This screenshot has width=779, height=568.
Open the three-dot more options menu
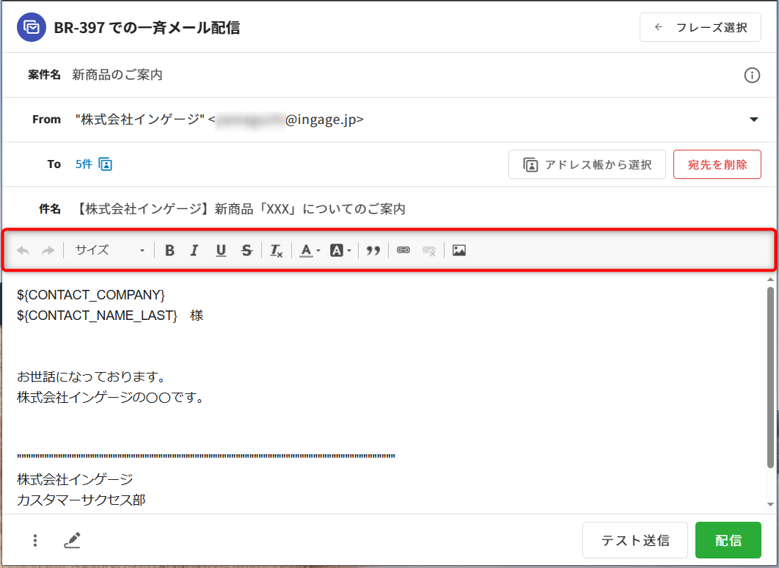click(x=35, y=541)
